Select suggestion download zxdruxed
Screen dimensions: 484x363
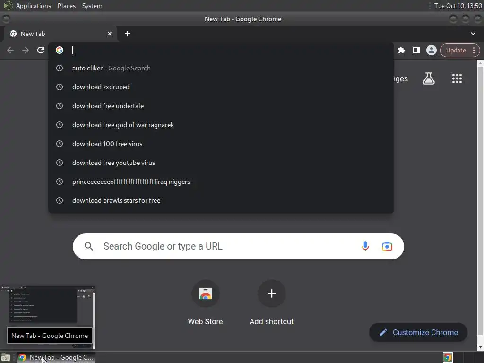(221, 87)
